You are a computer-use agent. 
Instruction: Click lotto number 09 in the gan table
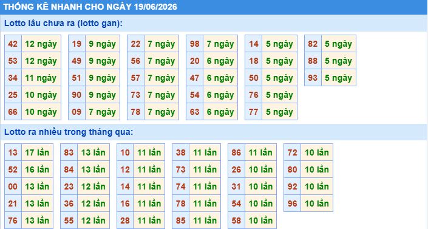coord(76,112)
